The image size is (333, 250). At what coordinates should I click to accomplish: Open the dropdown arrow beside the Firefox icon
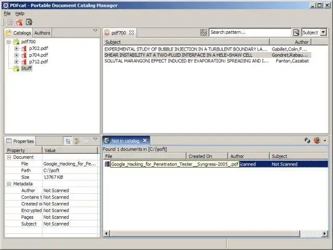tap(325, 141)
